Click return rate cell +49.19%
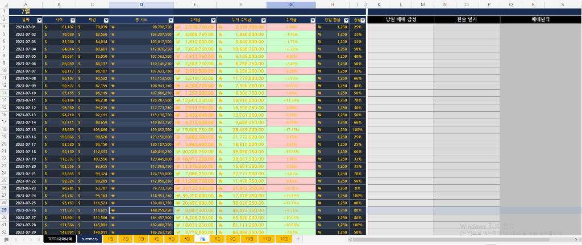The width and height of the screenshot is (582, 245). tap(291, 196)
